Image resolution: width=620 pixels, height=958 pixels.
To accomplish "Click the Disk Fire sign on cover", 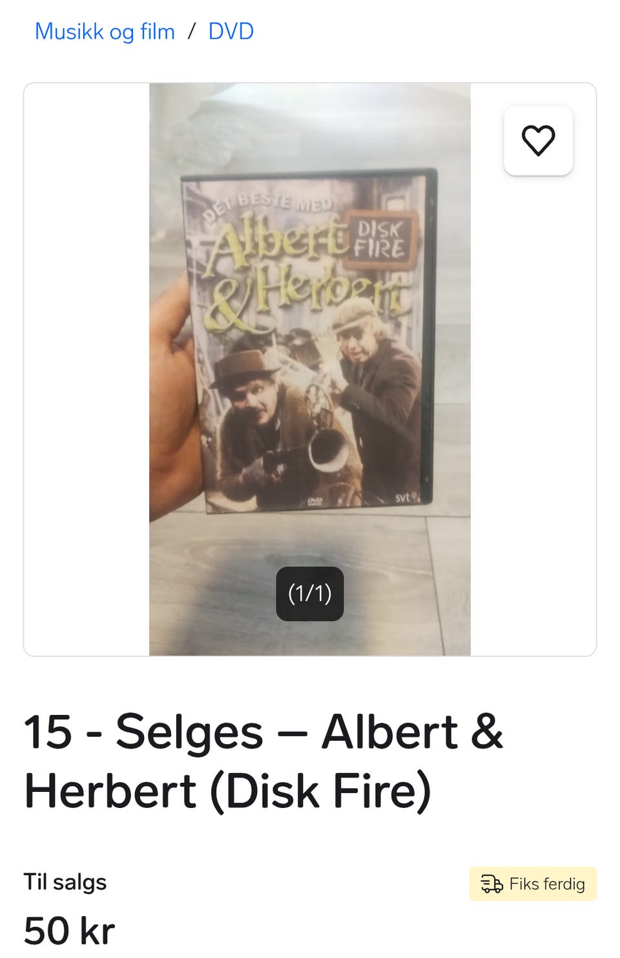I will (x=380, y=240).
